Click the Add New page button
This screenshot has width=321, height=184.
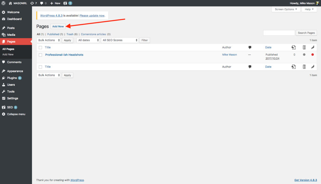[x=58, y=27]
